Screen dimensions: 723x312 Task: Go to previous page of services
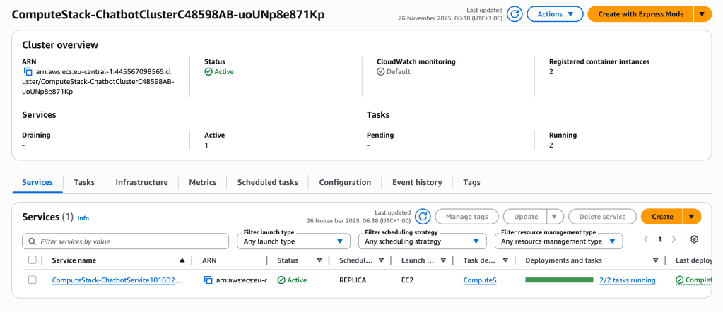pyautogui.click(x=646, y=240)
